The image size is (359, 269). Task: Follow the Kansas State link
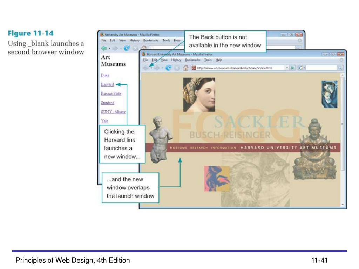click(x=111, y=94)
